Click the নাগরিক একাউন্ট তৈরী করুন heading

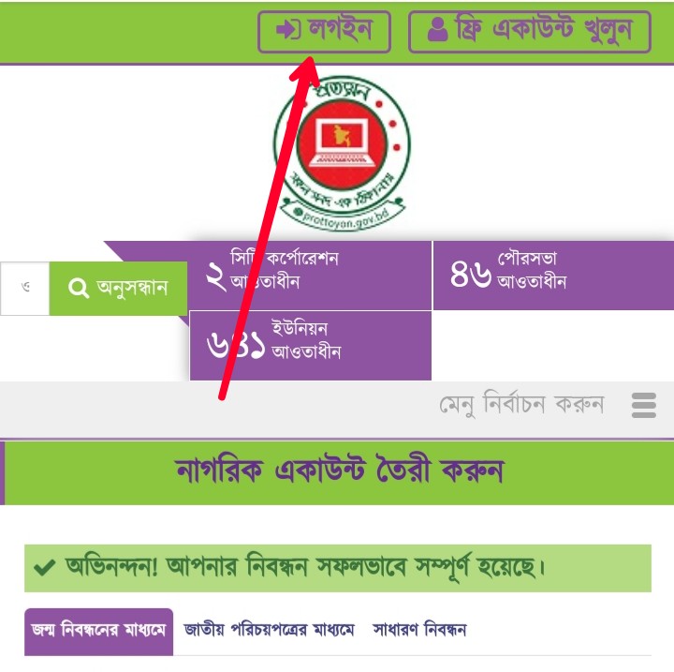340,470
